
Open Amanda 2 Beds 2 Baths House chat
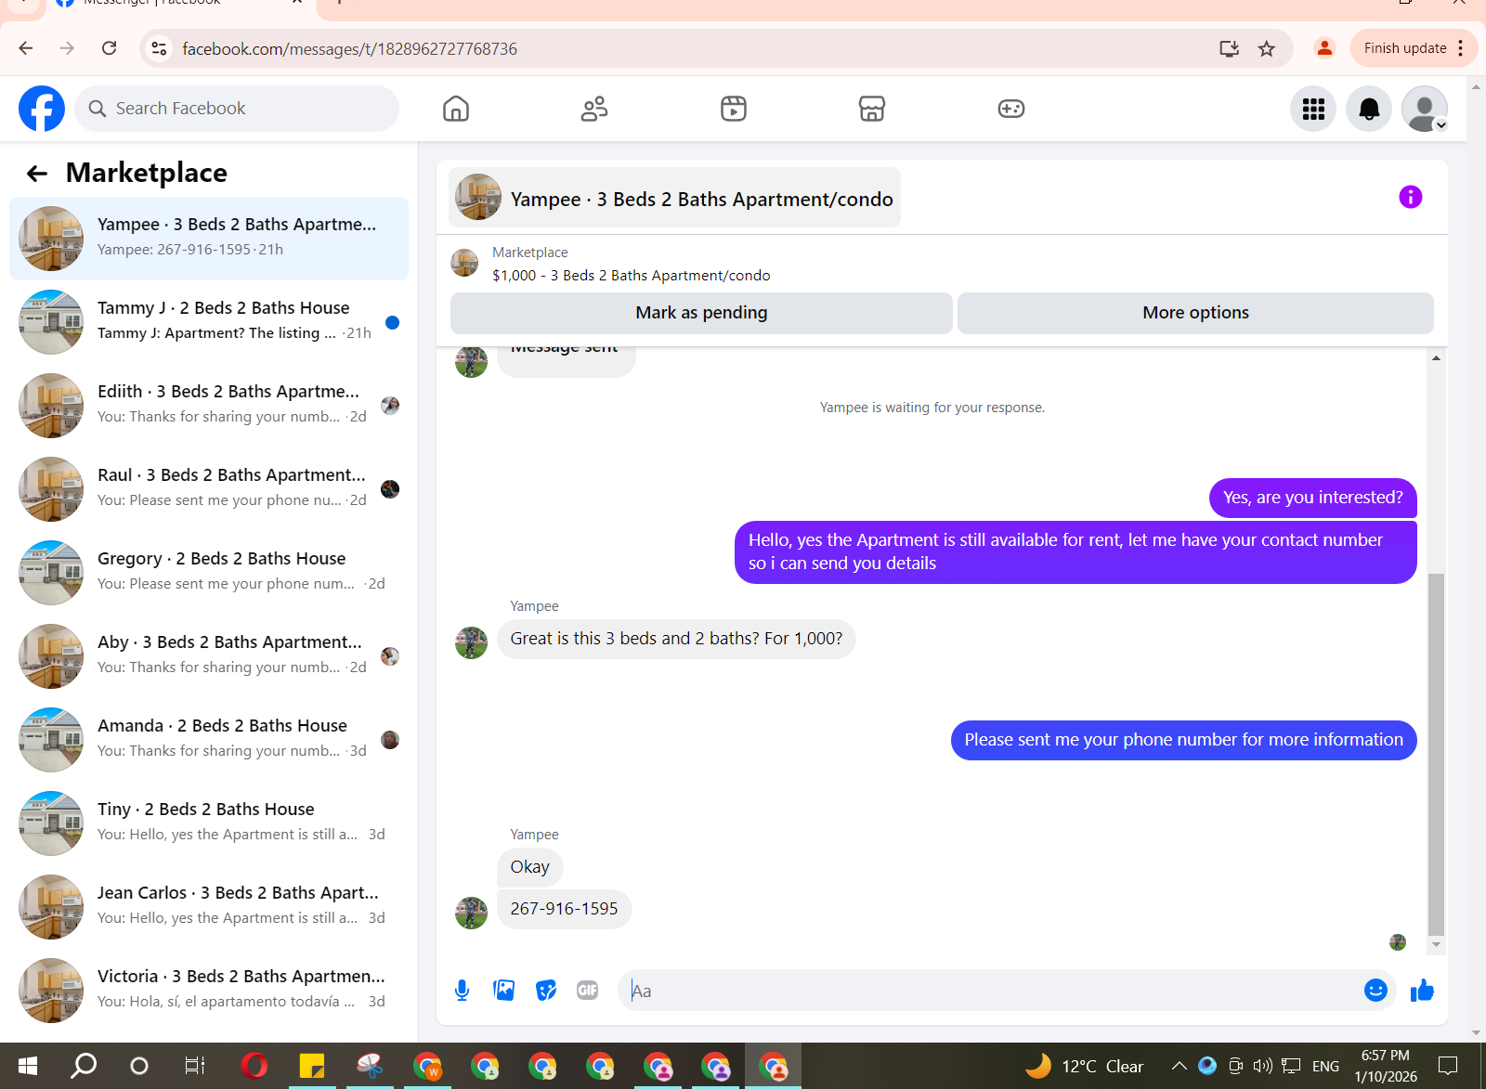(209, 740)
